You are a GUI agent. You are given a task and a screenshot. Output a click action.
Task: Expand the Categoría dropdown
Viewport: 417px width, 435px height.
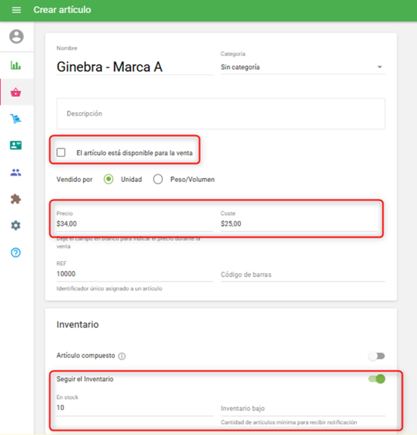coord(303,67)
